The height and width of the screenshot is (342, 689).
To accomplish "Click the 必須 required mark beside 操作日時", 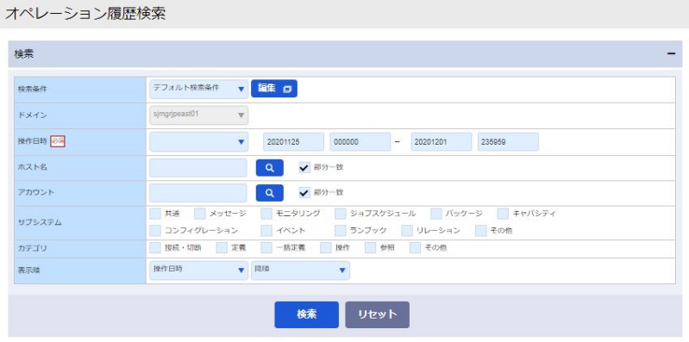I will click(58, 141).
